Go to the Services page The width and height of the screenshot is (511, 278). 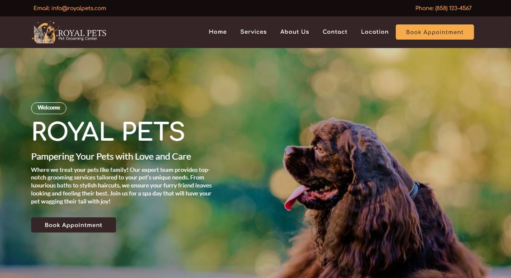click(x=254, y=32)
